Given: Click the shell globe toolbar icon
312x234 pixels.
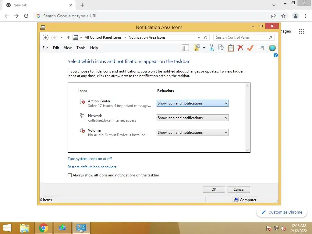Looking at the screenshot, I should [272, 48].
